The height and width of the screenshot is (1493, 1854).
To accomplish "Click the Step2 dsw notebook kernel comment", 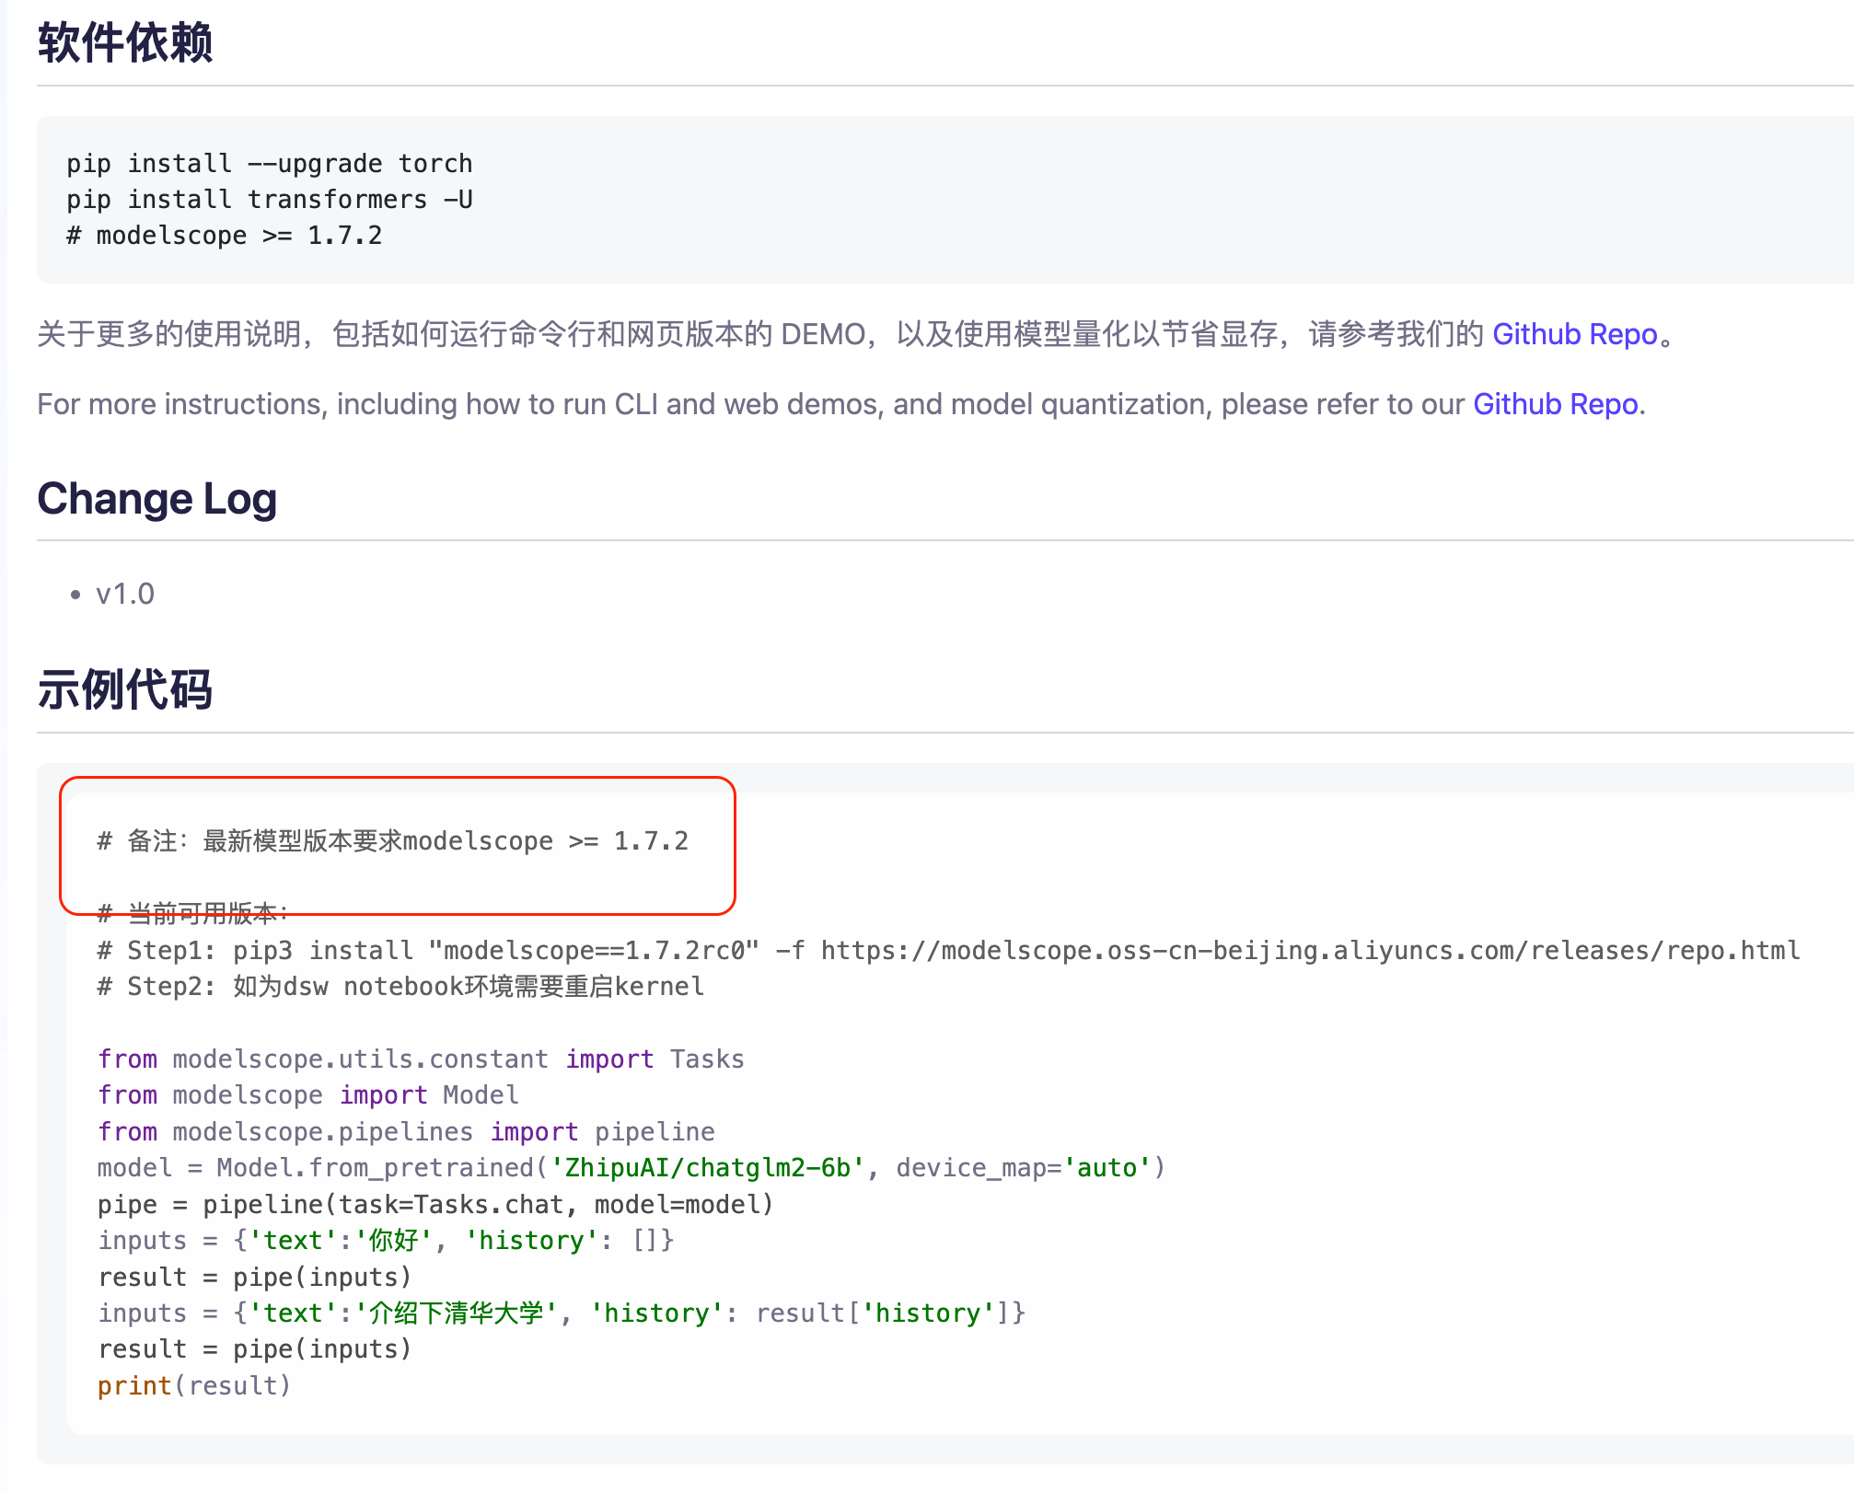I will 400,987.
